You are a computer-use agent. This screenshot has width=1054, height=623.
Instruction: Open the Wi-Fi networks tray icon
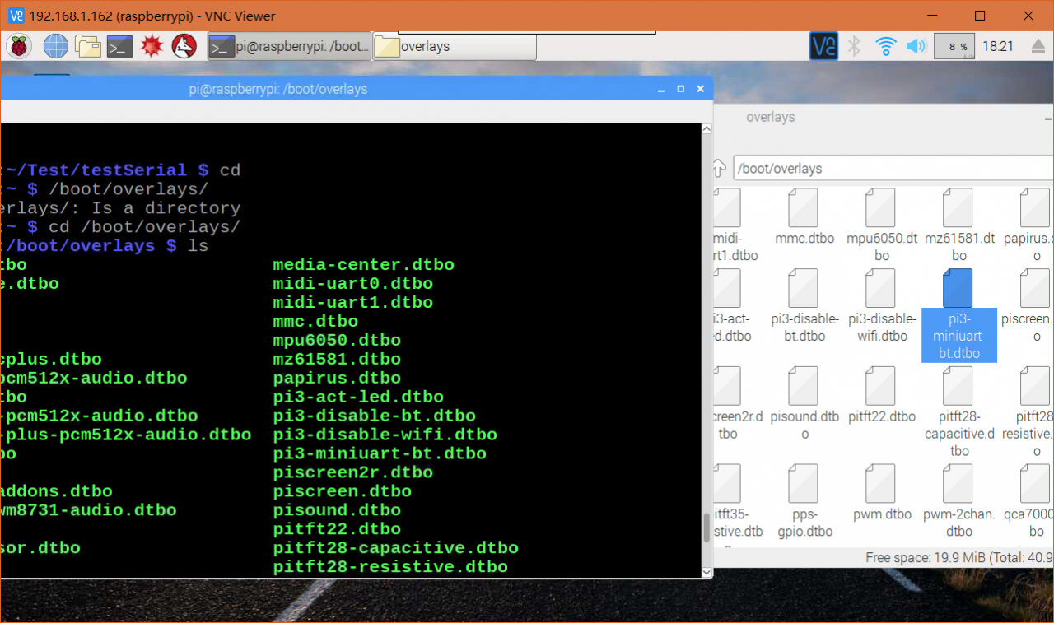pyautogui.click(x=885, y=46)
